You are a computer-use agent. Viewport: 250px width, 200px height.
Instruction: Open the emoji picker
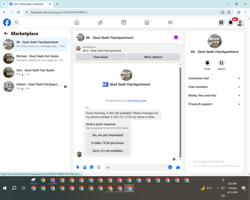(x=170, y=167)
